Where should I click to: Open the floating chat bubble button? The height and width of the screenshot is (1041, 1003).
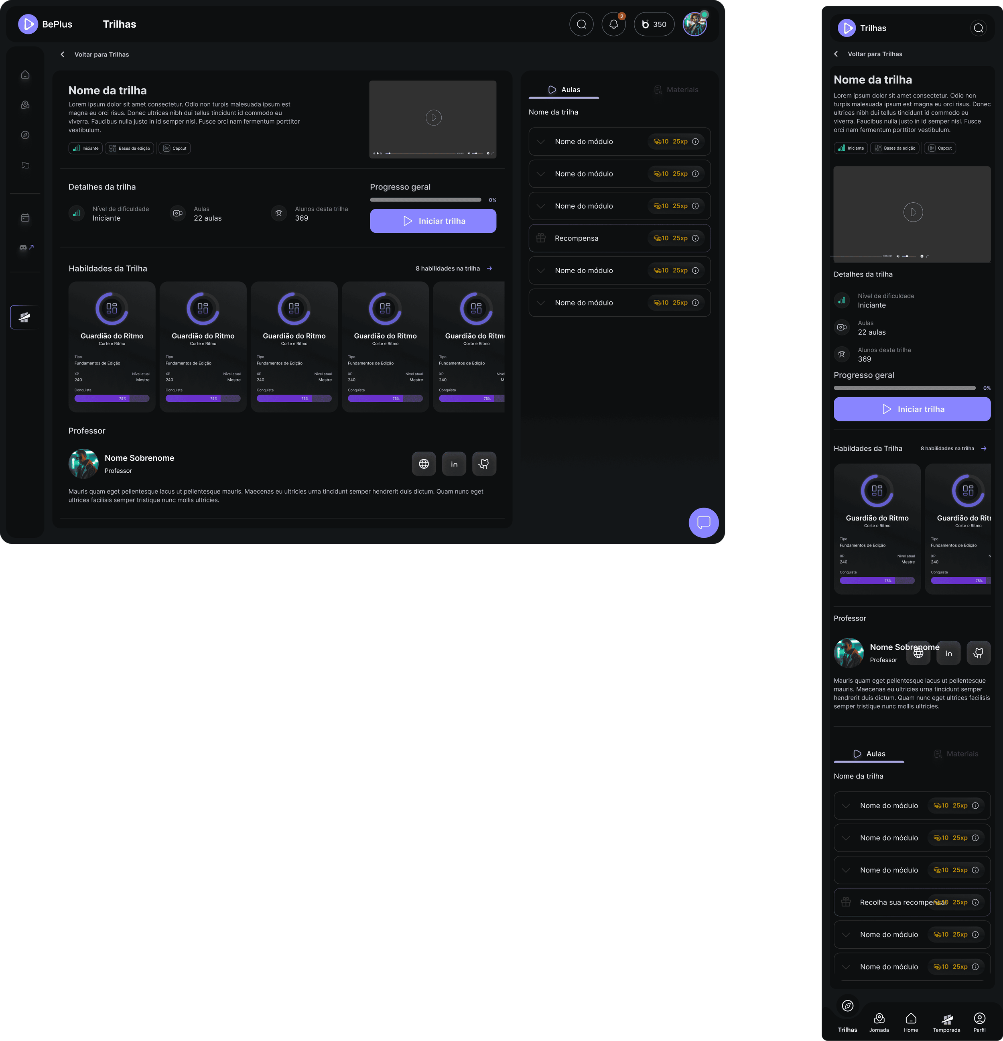point(704,523)
